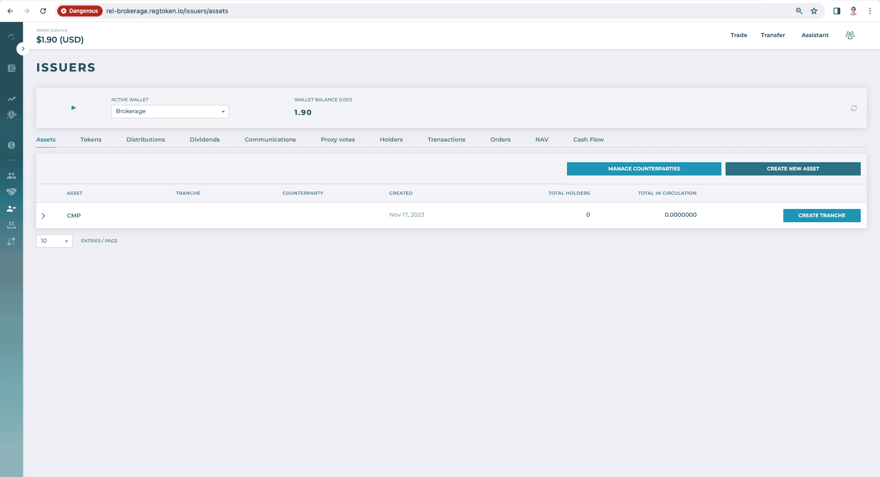Open the handshake sidebar icon
The height and width of the screenshot is (477, 880).
pos(11,192)
